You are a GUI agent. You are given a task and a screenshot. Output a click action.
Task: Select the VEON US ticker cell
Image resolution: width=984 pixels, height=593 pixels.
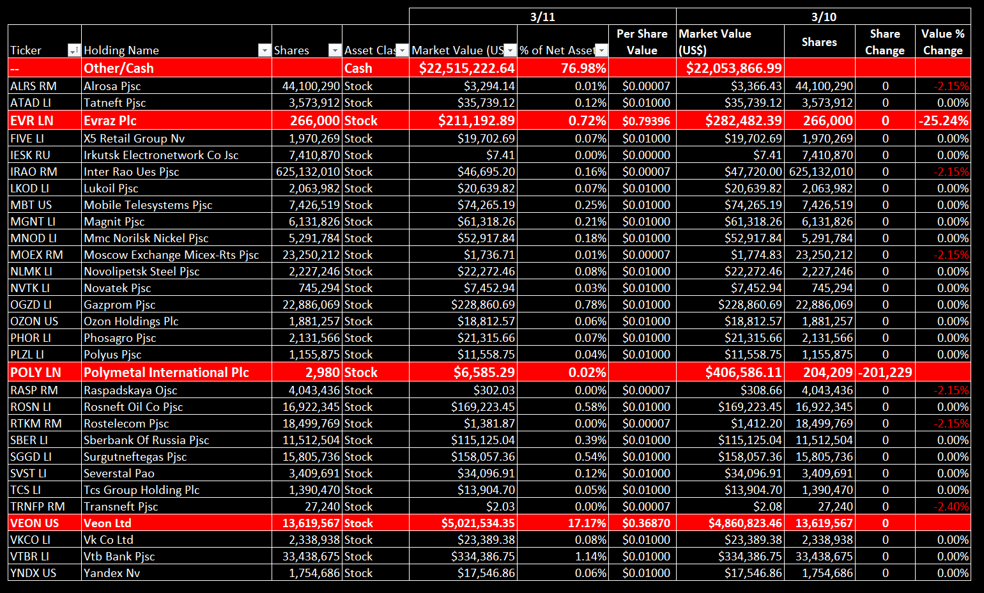[x=45, y=523]
